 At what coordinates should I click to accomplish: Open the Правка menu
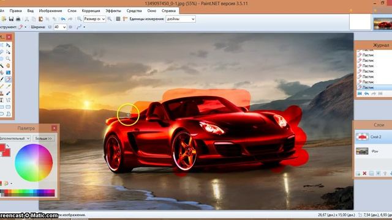(x=15, y=11)
